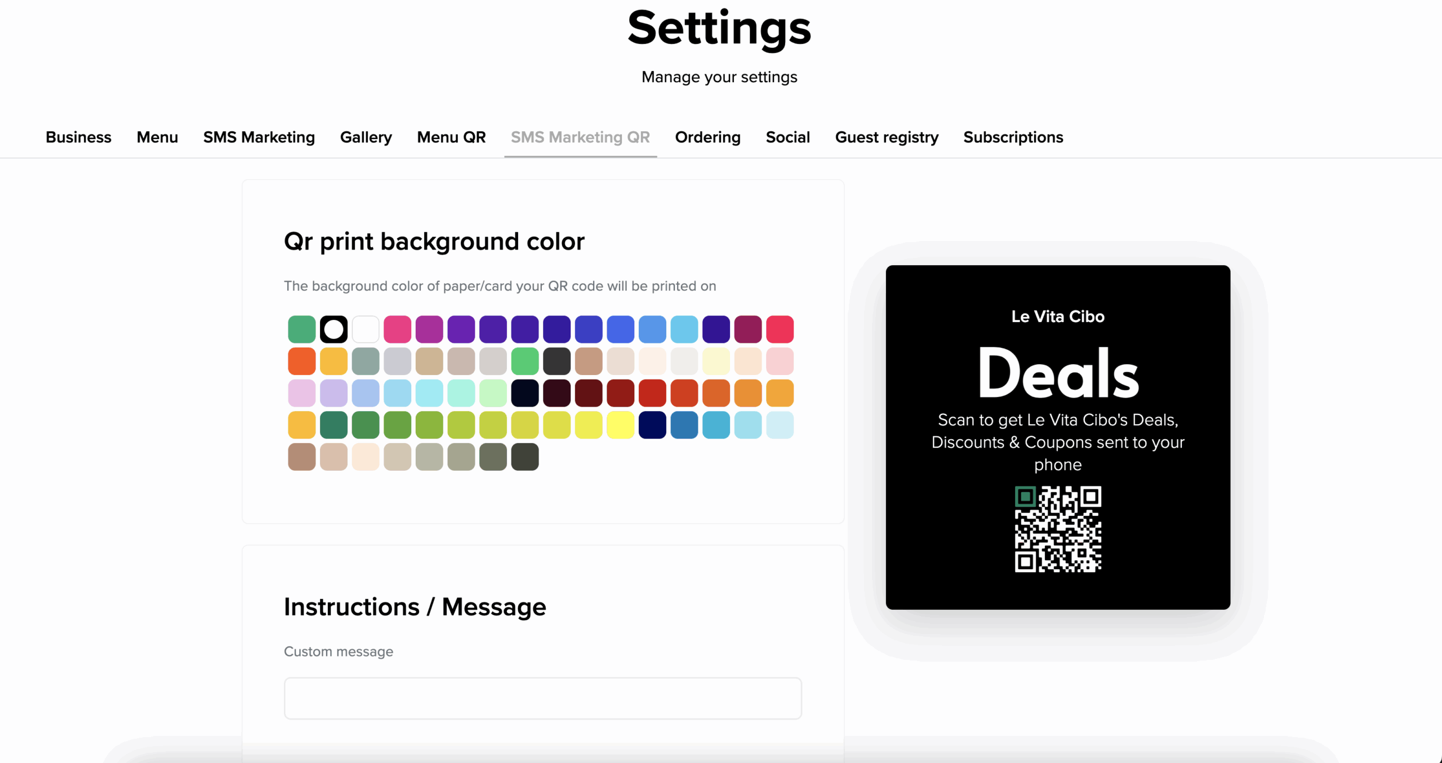
Task: Click the 'Instructions / Message' heading
Action: tap(415, 607)
